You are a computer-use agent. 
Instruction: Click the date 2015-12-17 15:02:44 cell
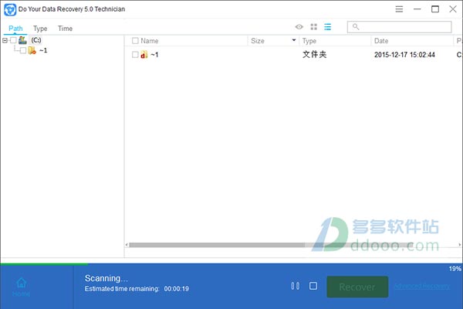[404, 55]
